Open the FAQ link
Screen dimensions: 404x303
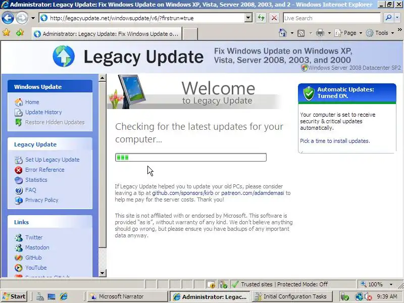(31, 190)
